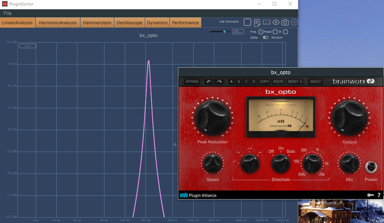
Task: Select preset slot D
Action: click(254, 82)
